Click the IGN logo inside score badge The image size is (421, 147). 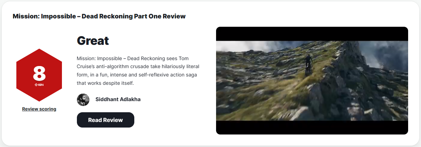pos(39,85)
